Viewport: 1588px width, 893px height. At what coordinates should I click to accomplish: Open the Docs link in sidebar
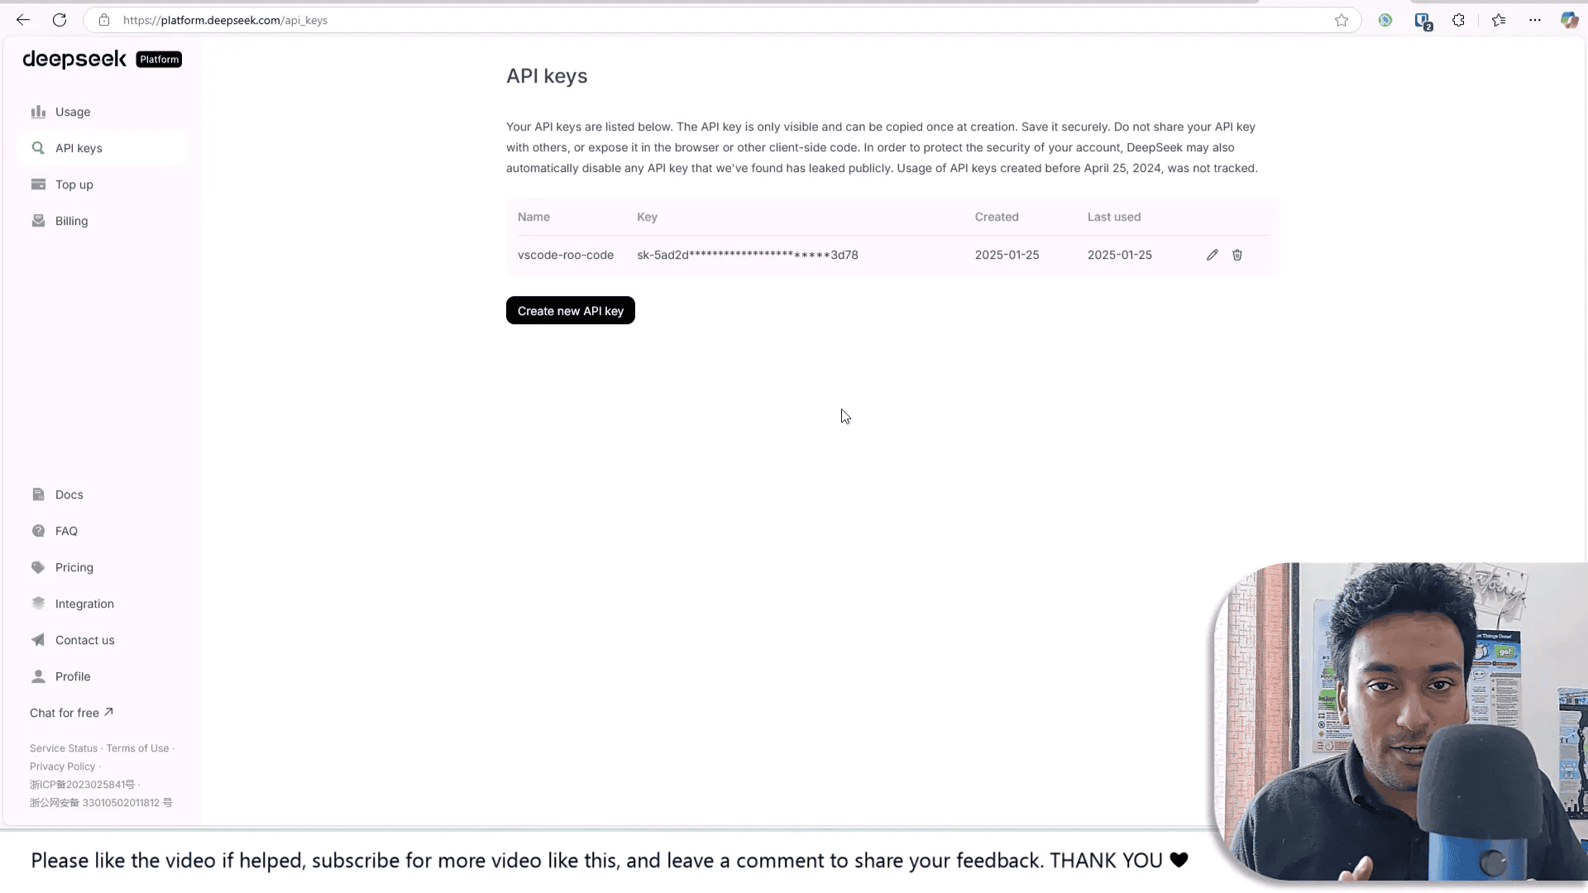[69, 494]
